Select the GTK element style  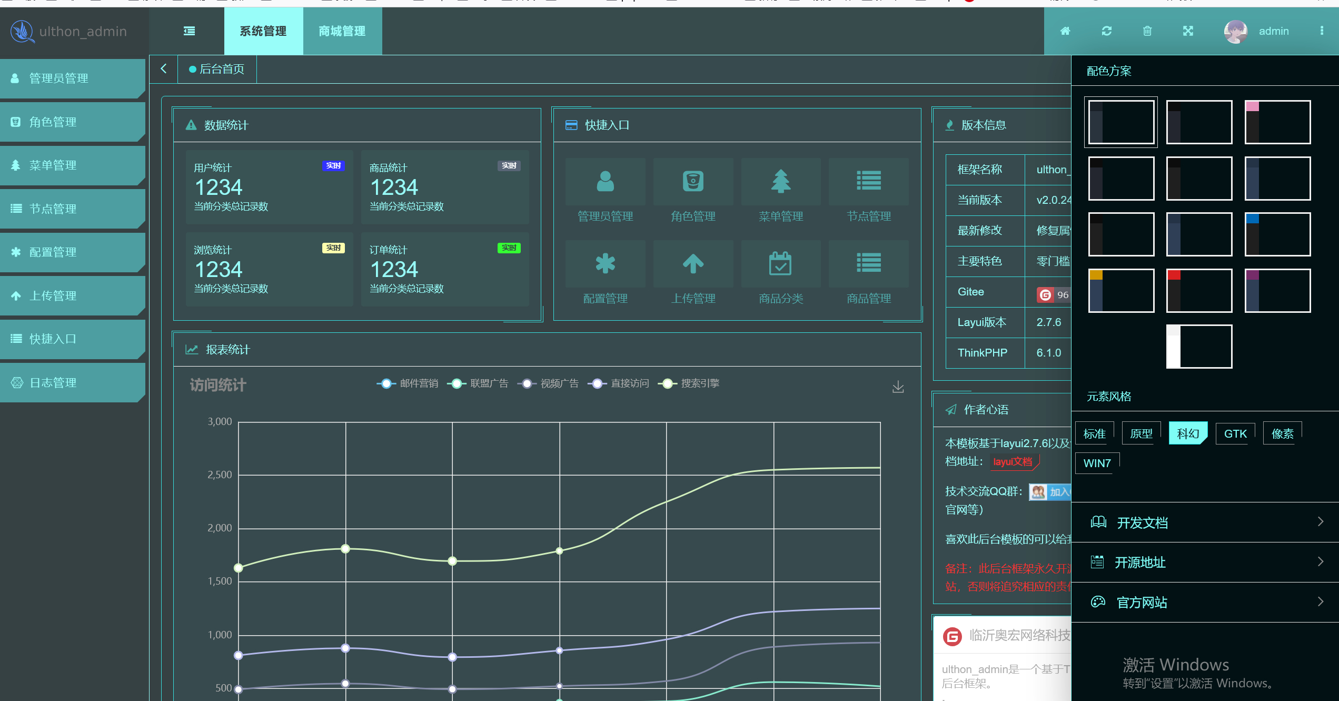(x=1235, y=433)
